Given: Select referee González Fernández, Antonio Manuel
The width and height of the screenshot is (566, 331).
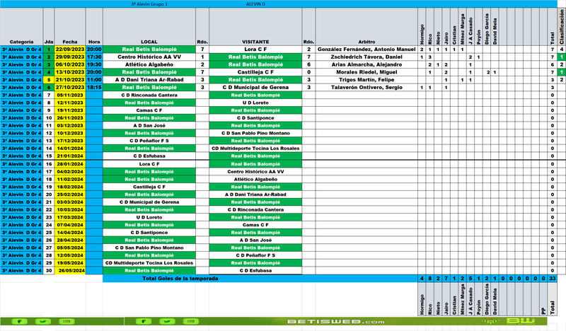Looking at the screenshot, I should tap(366, 50).
